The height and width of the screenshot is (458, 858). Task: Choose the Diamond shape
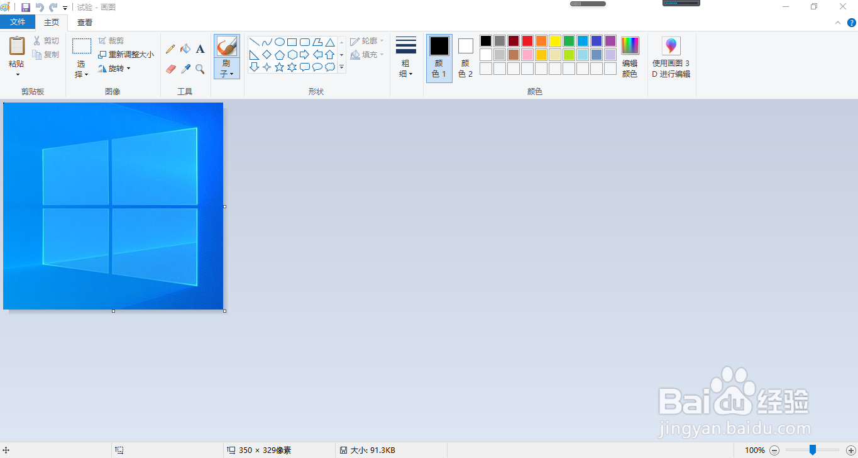pyautogui.click(x=267, y=55)
